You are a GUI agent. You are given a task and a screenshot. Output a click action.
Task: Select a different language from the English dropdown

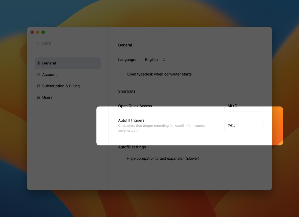pyautogui.click(x=154, y=60)
